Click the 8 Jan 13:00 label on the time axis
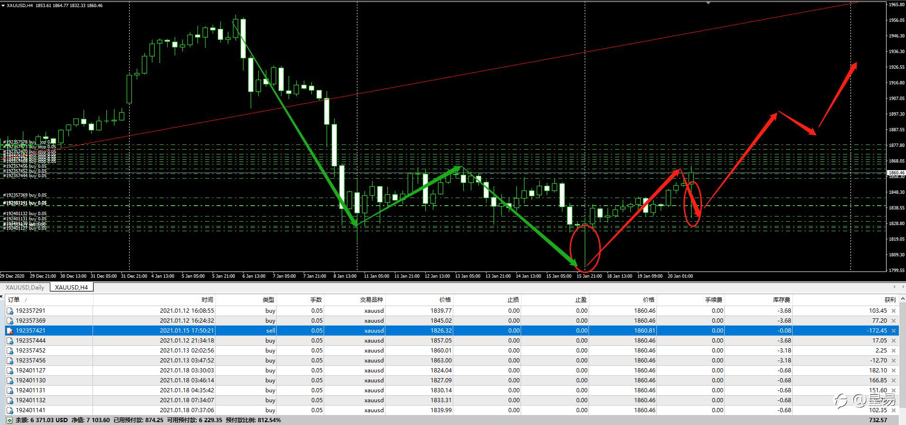Image resolution: width=906 pixels, height=425 pixels. pyautogui.click(x=345, y=276)
